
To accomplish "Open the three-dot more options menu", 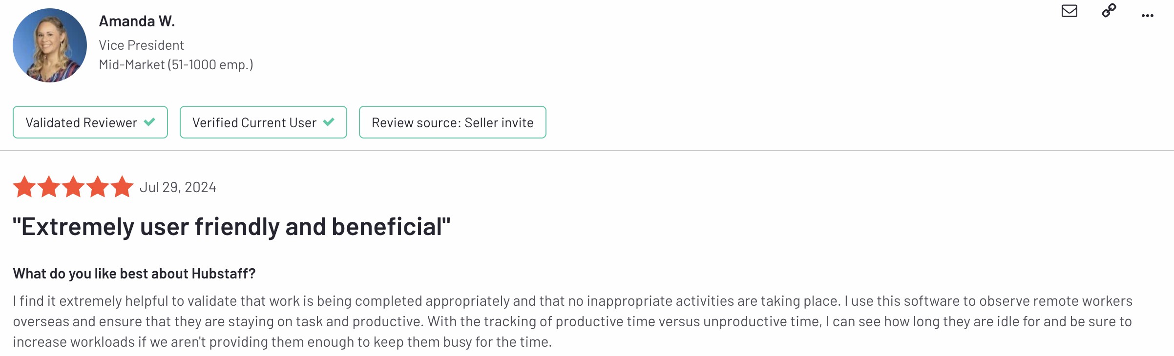I will click(1147, 16).
